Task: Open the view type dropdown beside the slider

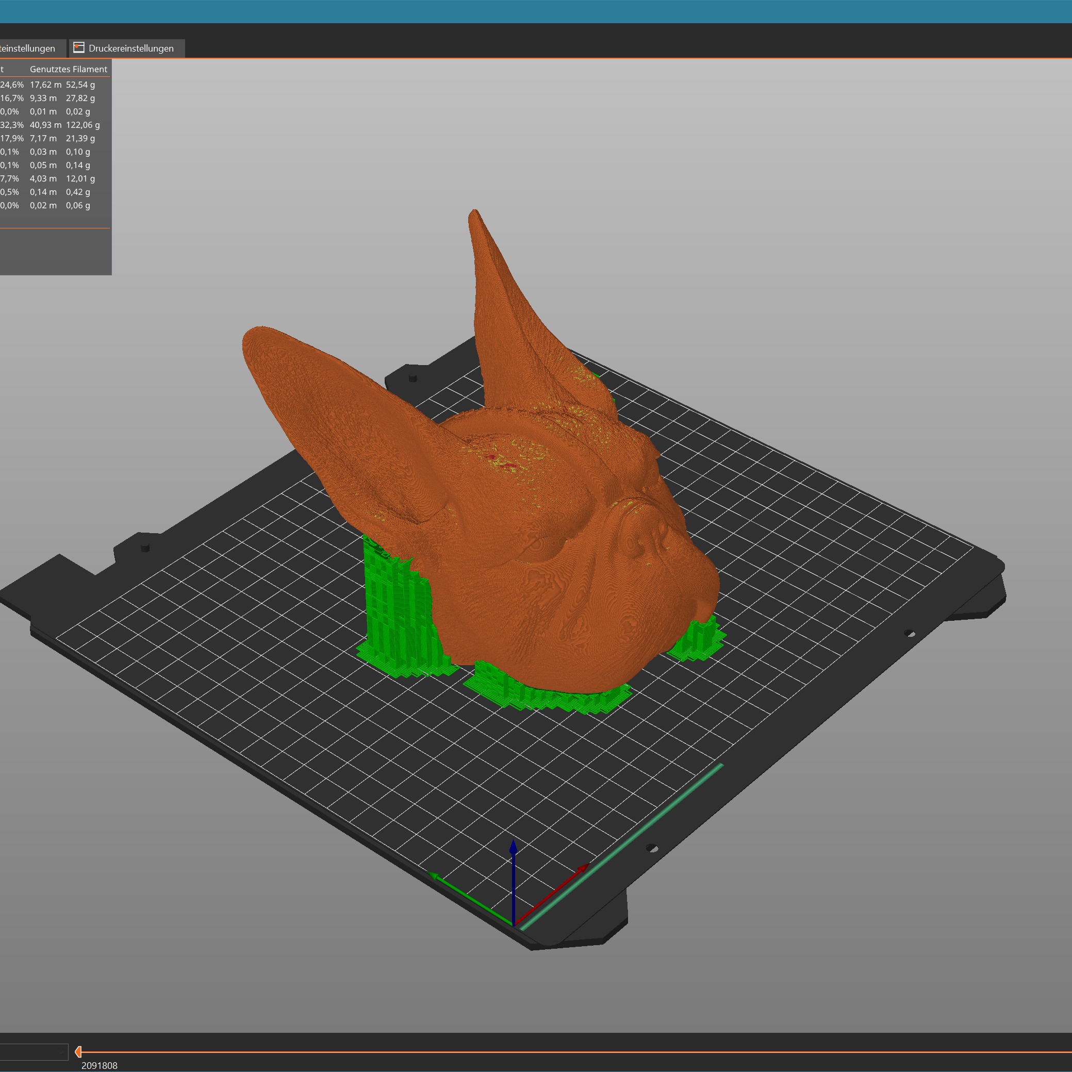Action: 34,1051
